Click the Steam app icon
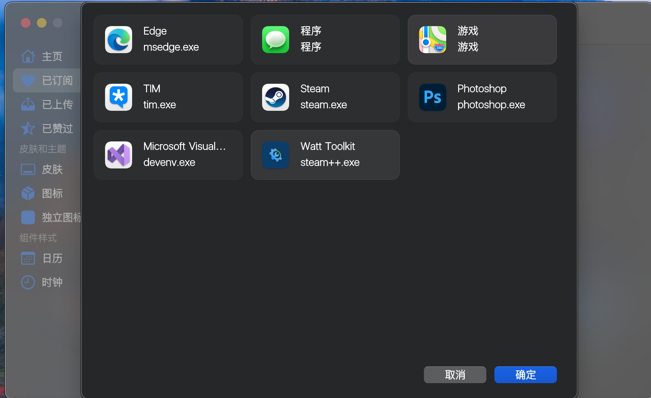651x398 pixels. [276, 97]
